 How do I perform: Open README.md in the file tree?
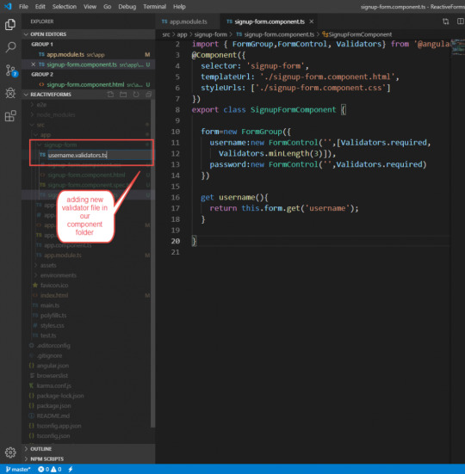tap(53, 416)
